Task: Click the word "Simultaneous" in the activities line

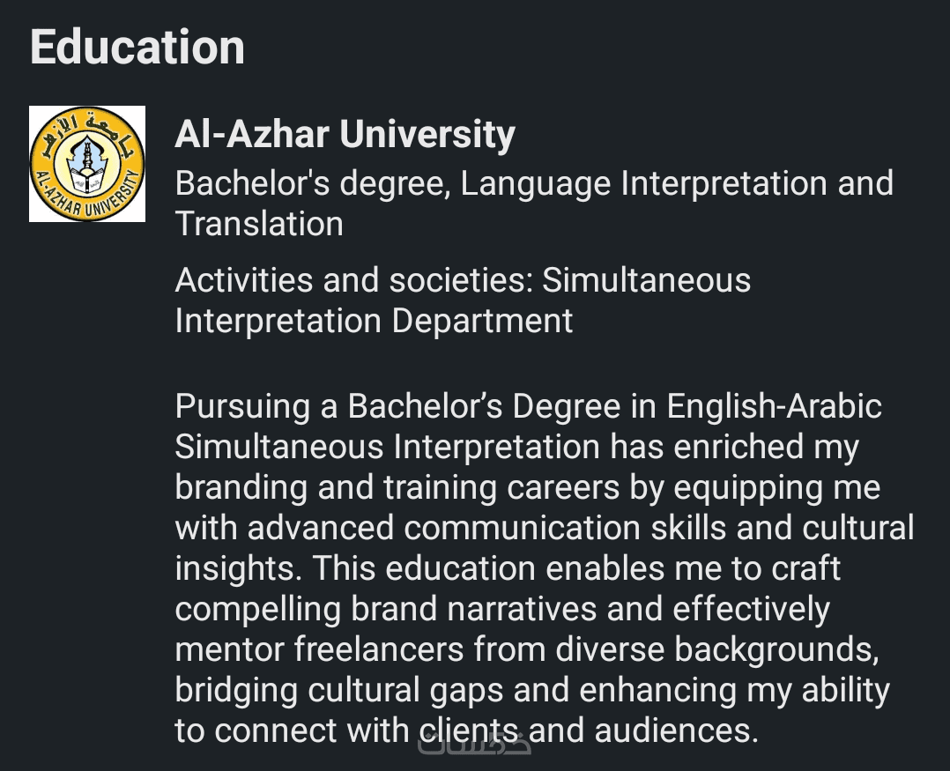Action: [x=646, y=280]
